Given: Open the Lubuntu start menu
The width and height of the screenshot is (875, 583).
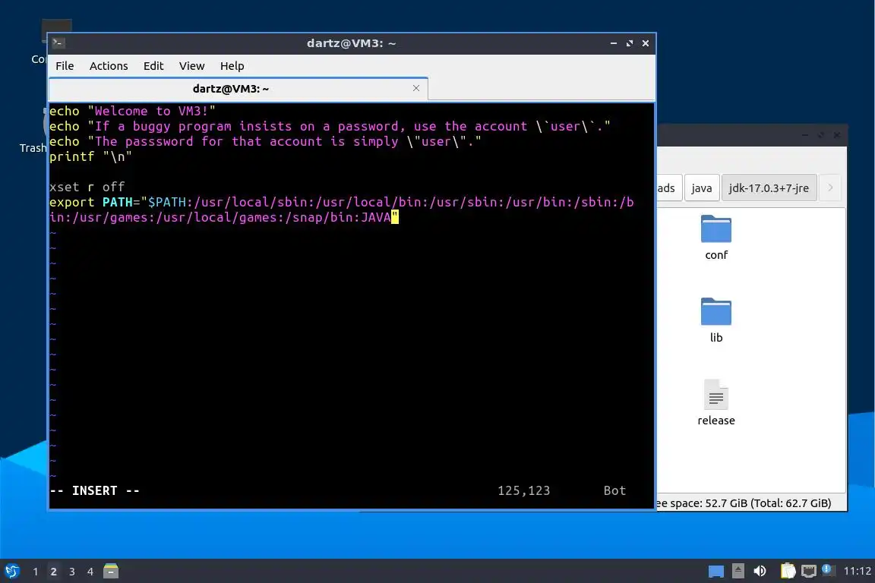Looking at the screenshot, I should [12, 572].
